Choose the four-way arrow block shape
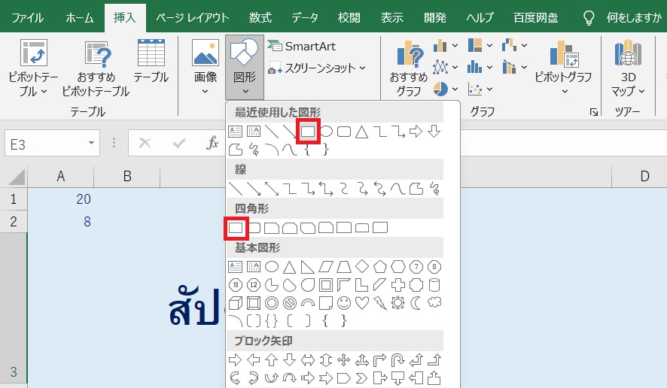This screenshot has width=667, height=388. click(343, 359)
